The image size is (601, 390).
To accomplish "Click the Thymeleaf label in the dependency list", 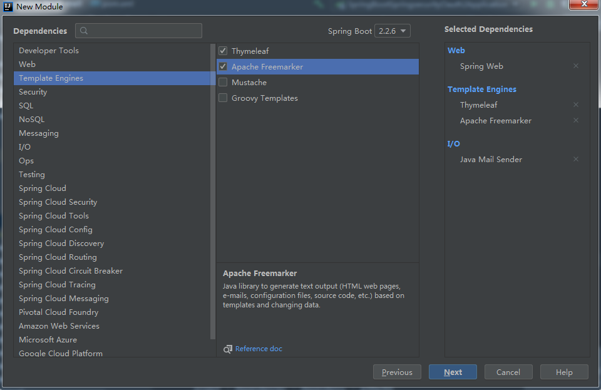I will pos(250,51).
